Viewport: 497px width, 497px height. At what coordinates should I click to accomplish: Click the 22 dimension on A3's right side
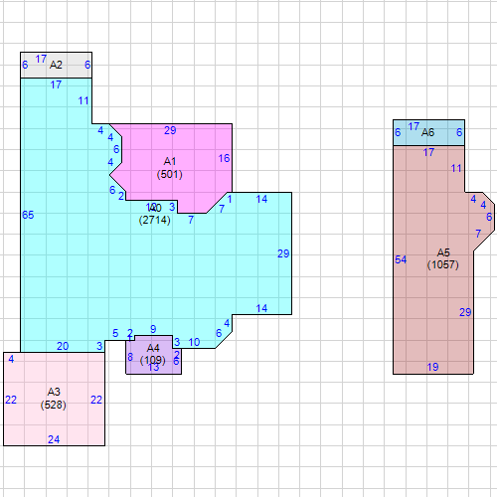point(96,400)
